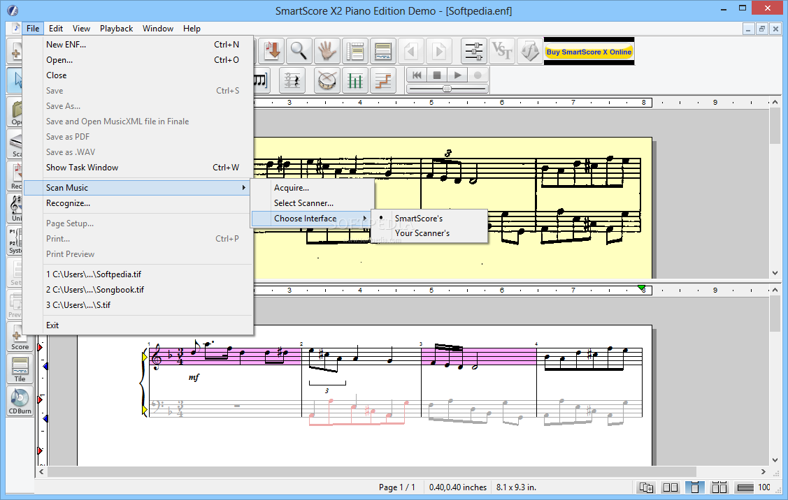The image size is (788, 500).
Task: Click the horizontal lines view icon
Action: [745, 487]
